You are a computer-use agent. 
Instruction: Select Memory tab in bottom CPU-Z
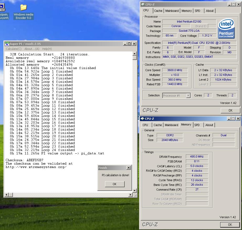coord(186,124)
